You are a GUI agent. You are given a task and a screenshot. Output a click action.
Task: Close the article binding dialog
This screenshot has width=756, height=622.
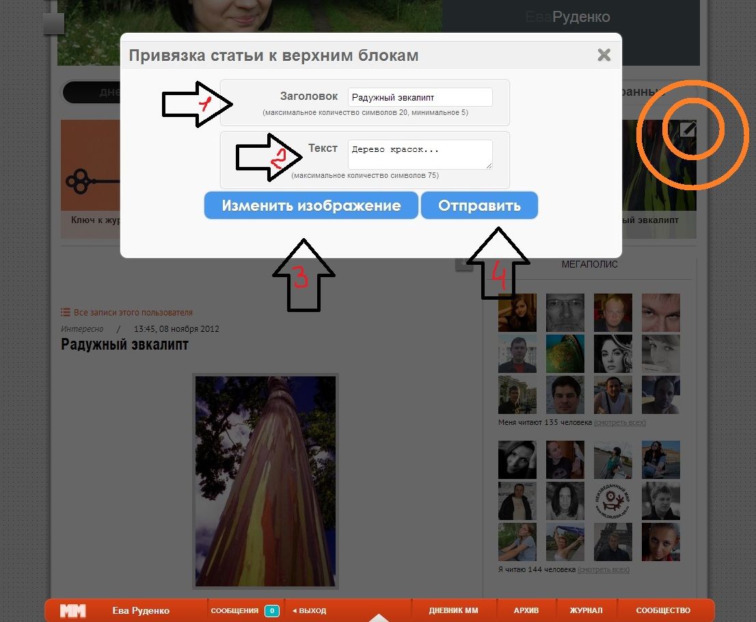(x=604, y=55)
